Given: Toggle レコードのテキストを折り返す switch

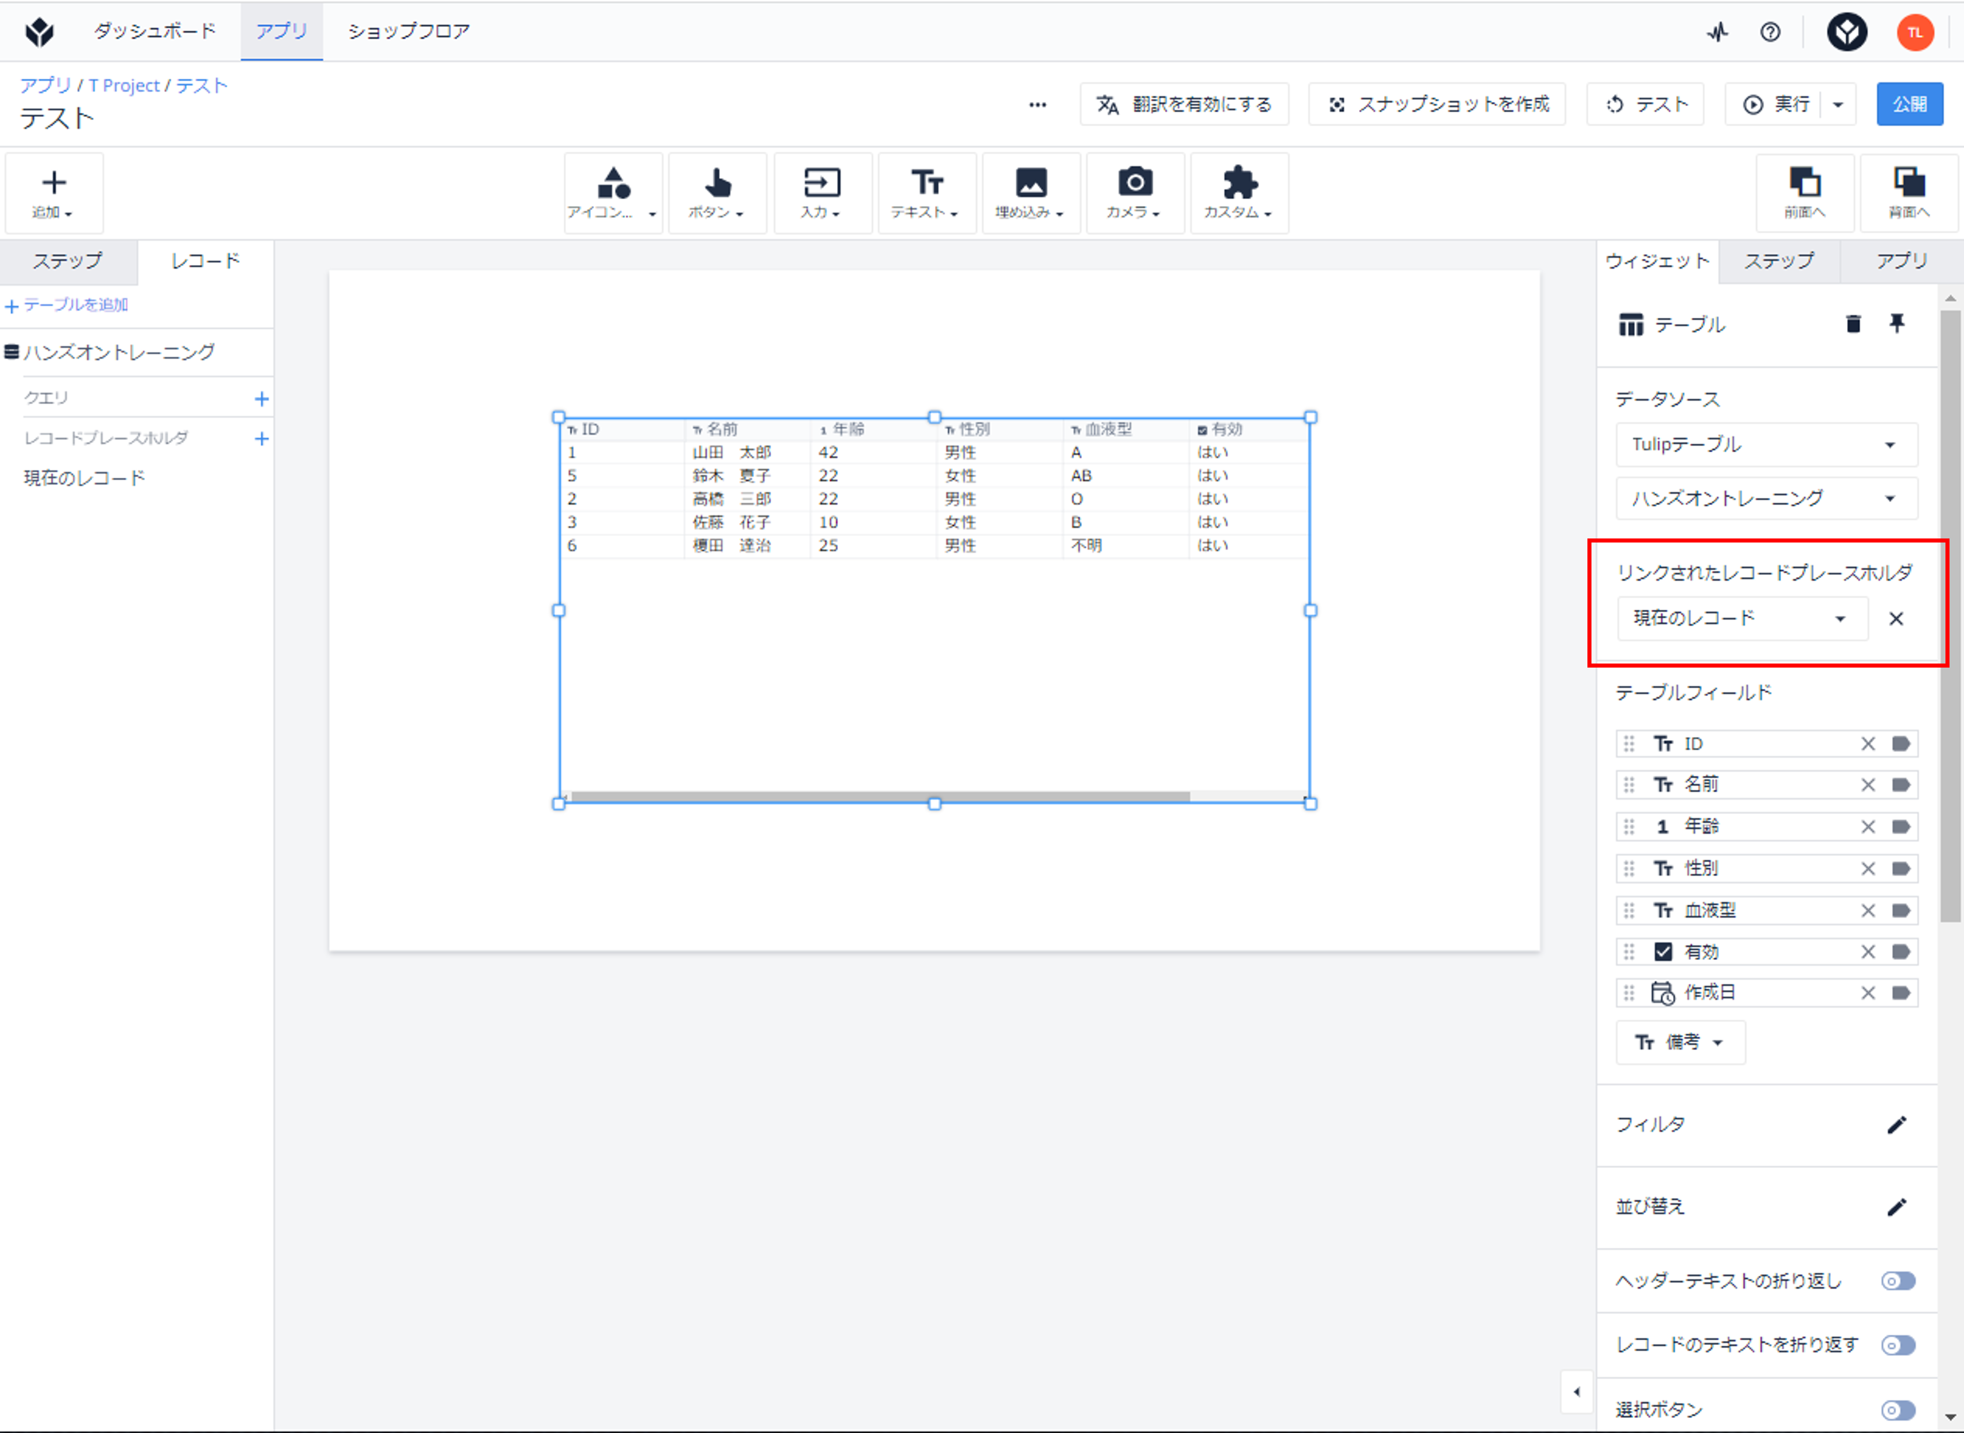Looking at the screenshot, I should [1898, 1346].
